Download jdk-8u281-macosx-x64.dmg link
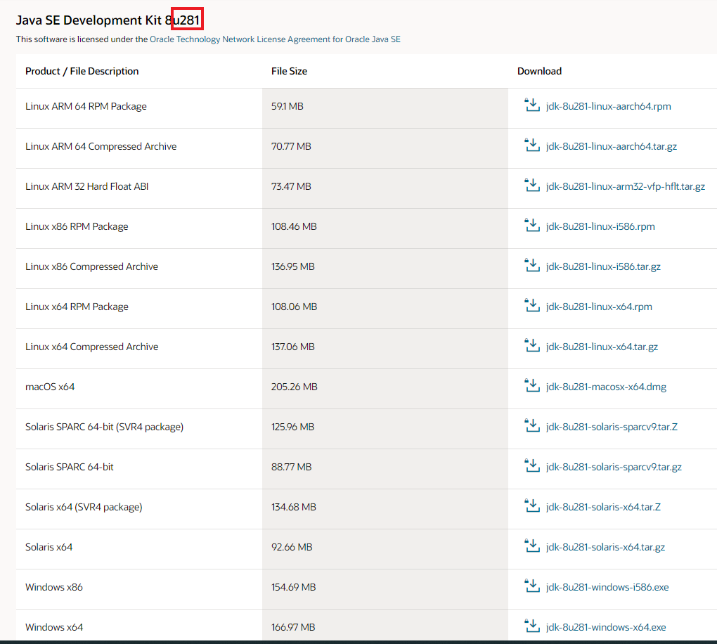 click(606, 387)
